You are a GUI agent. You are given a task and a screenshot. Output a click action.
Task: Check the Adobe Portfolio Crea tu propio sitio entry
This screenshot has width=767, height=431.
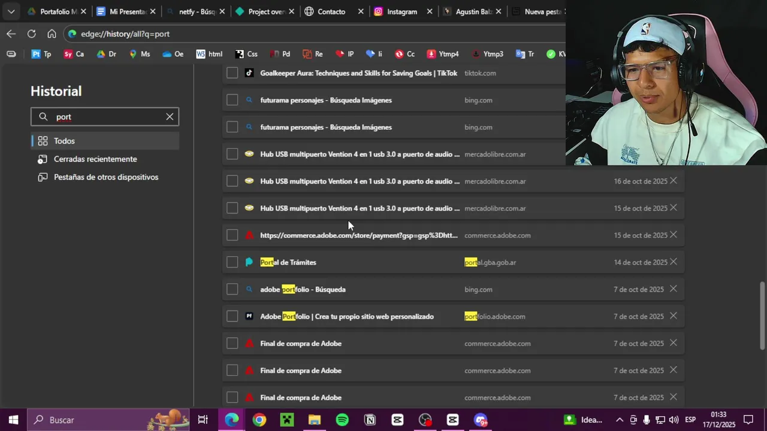click(x=232, y=317)
